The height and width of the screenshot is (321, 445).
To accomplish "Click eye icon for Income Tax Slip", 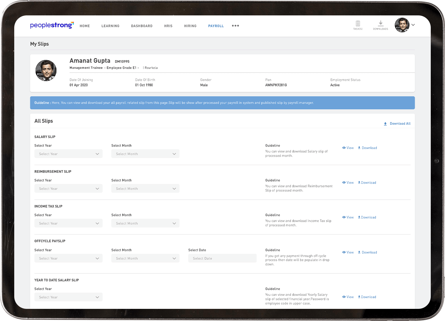I will [344, 217].
